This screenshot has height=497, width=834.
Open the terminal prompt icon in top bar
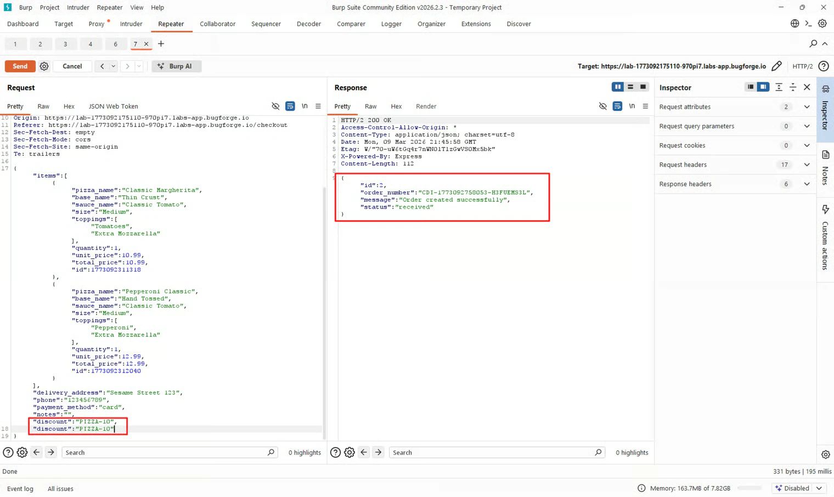[808, 24]
